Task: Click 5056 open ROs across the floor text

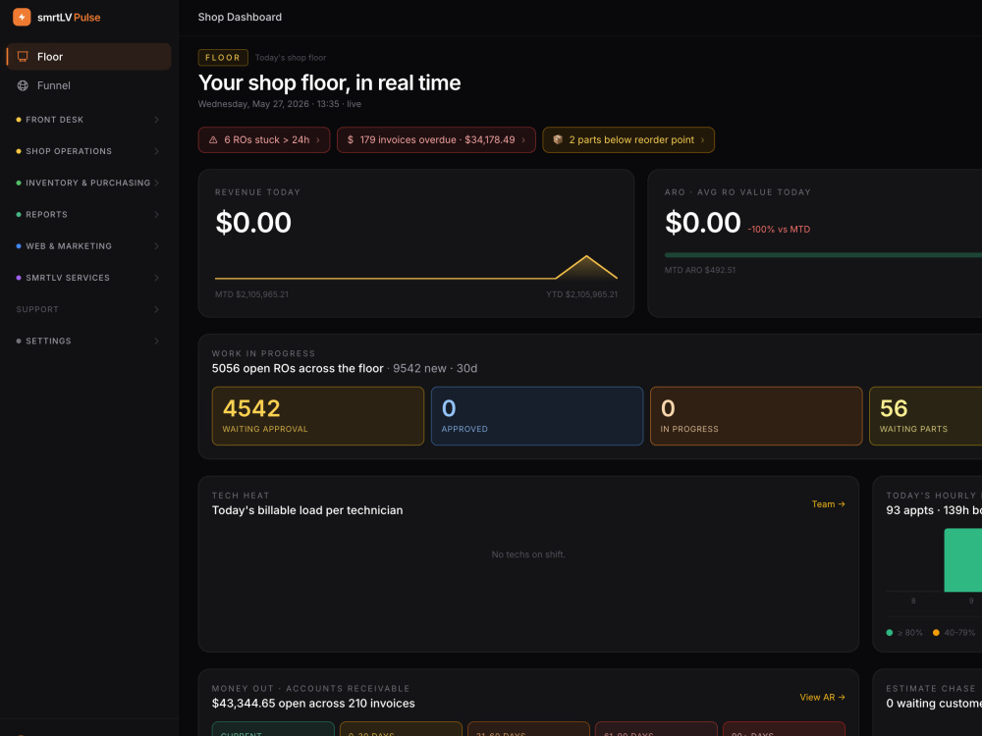Action: point(298,369)
